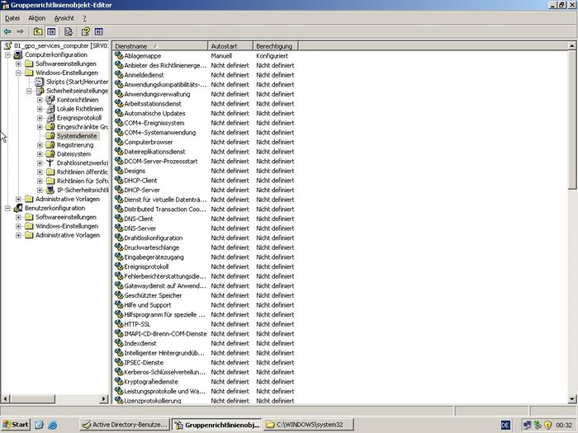This screenshot has width=578, height=433.
Task: Click the services list vertical scrollbar thumb
Action: [571, 120]
